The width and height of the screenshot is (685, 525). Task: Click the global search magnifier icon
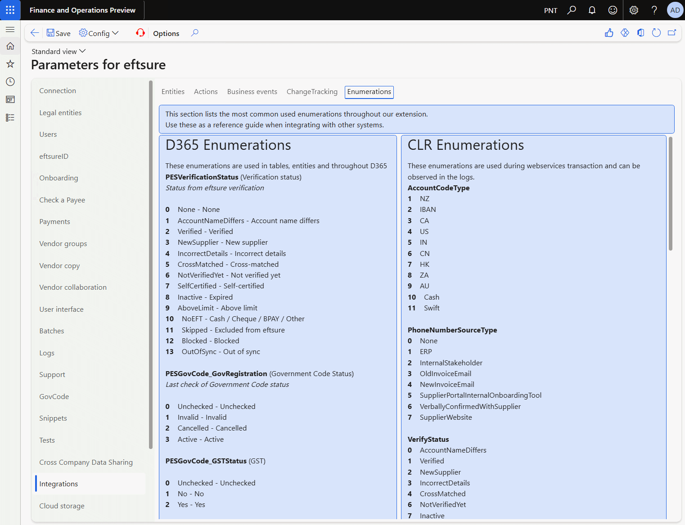pos(572,10)
